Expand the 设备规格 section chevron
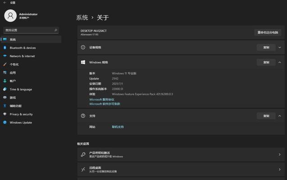The width and height of the screenshot is (287, 180). tap(279, 48)
